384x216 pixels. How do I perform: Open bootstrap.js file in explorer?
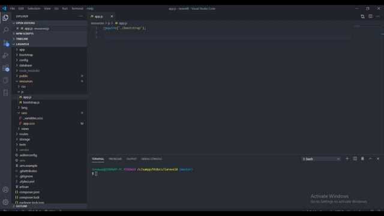coord(49,103)
